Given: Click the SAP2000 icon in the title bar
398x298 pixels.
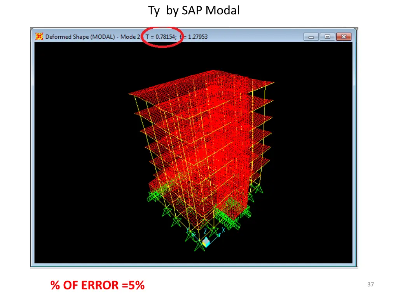Looking at the screenshot, I should [39, 36].
